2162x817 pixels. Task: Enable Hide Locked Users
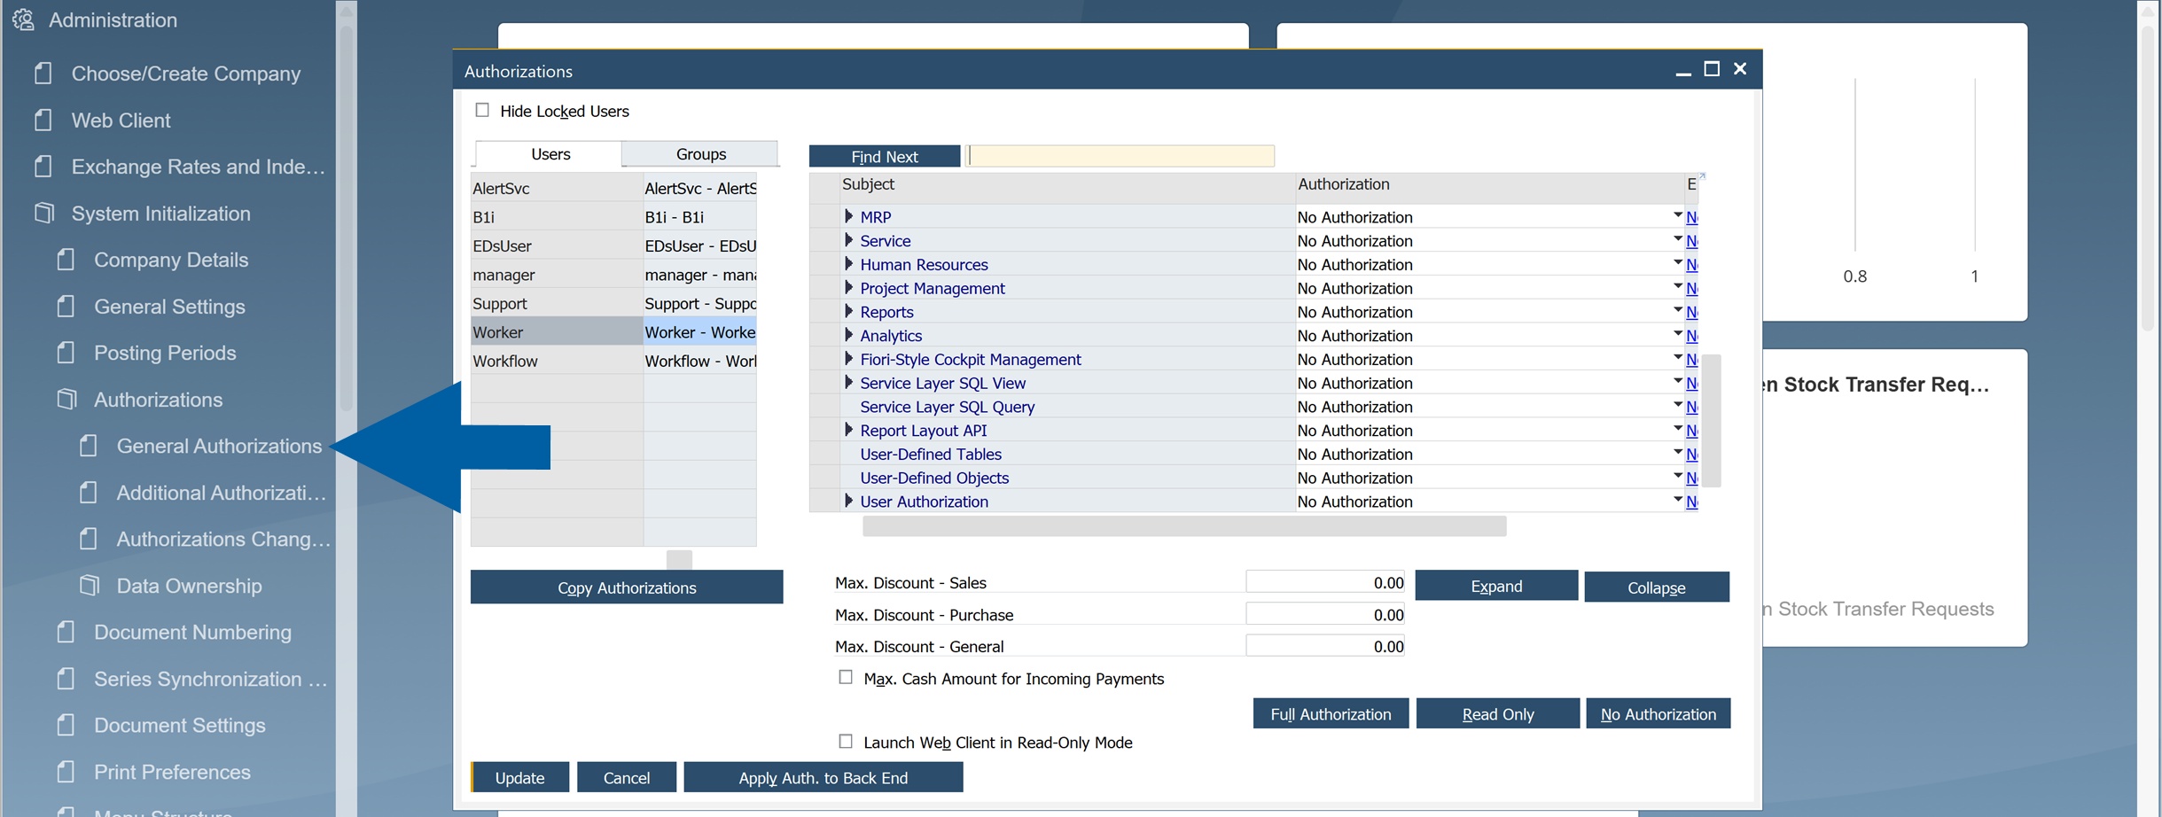482,109
